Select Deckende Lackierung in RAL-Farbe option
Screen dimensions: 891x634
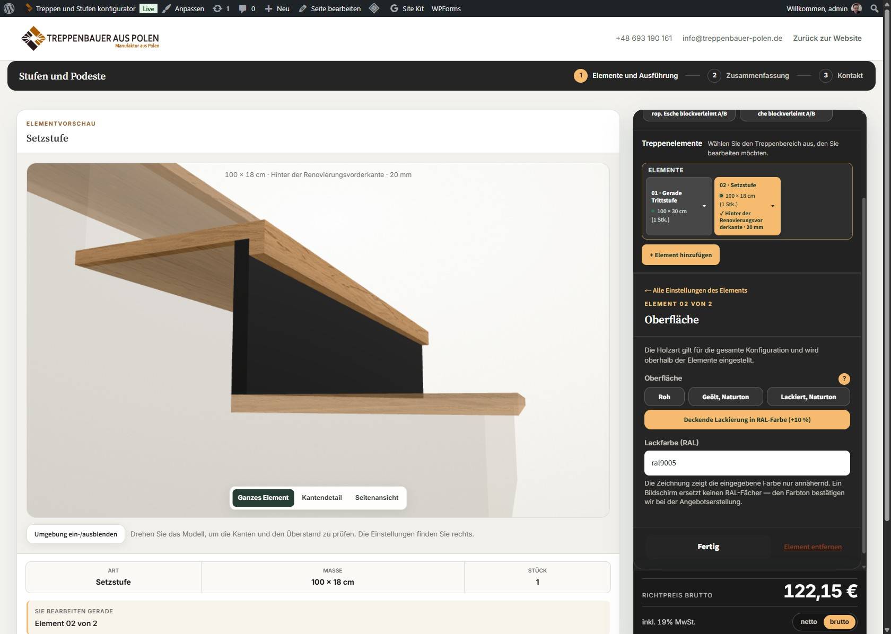coord(747,420)
